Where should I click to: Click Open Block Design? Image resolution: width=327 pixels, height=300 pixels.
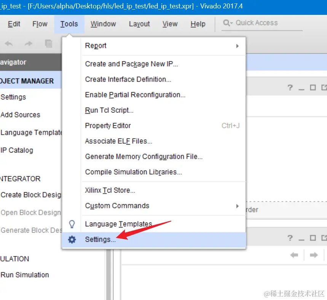(31, 213)
